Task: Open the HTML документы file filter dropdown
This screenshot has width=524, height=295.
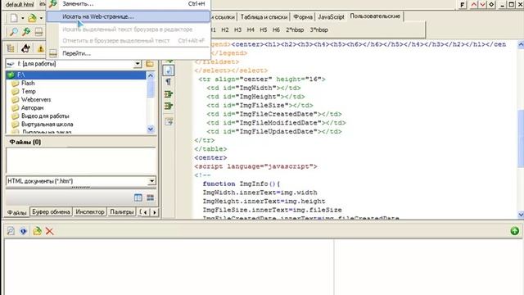Action: 151,181
